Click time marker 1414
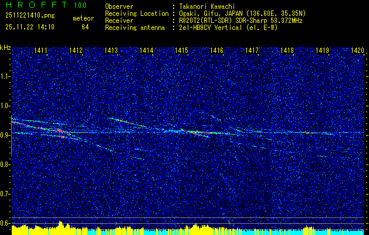Screen dimensions: 369x235 [x=147, y=50]
